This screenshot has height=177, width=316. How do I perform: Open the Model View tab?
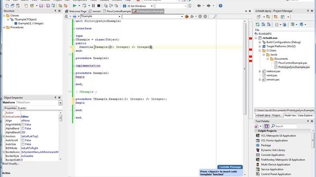[290, 116]
